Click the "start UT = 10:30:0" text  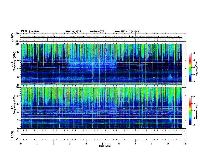[127, 32]
